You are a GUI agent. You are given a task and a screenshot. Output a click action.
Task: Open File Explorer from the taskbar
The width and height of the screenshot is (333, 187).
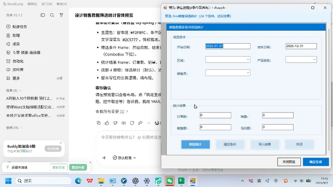point(101,181)
